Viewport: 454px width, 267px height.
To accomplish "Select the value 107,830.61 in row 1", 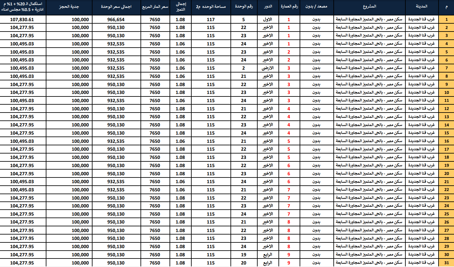I will click(22, 20).
